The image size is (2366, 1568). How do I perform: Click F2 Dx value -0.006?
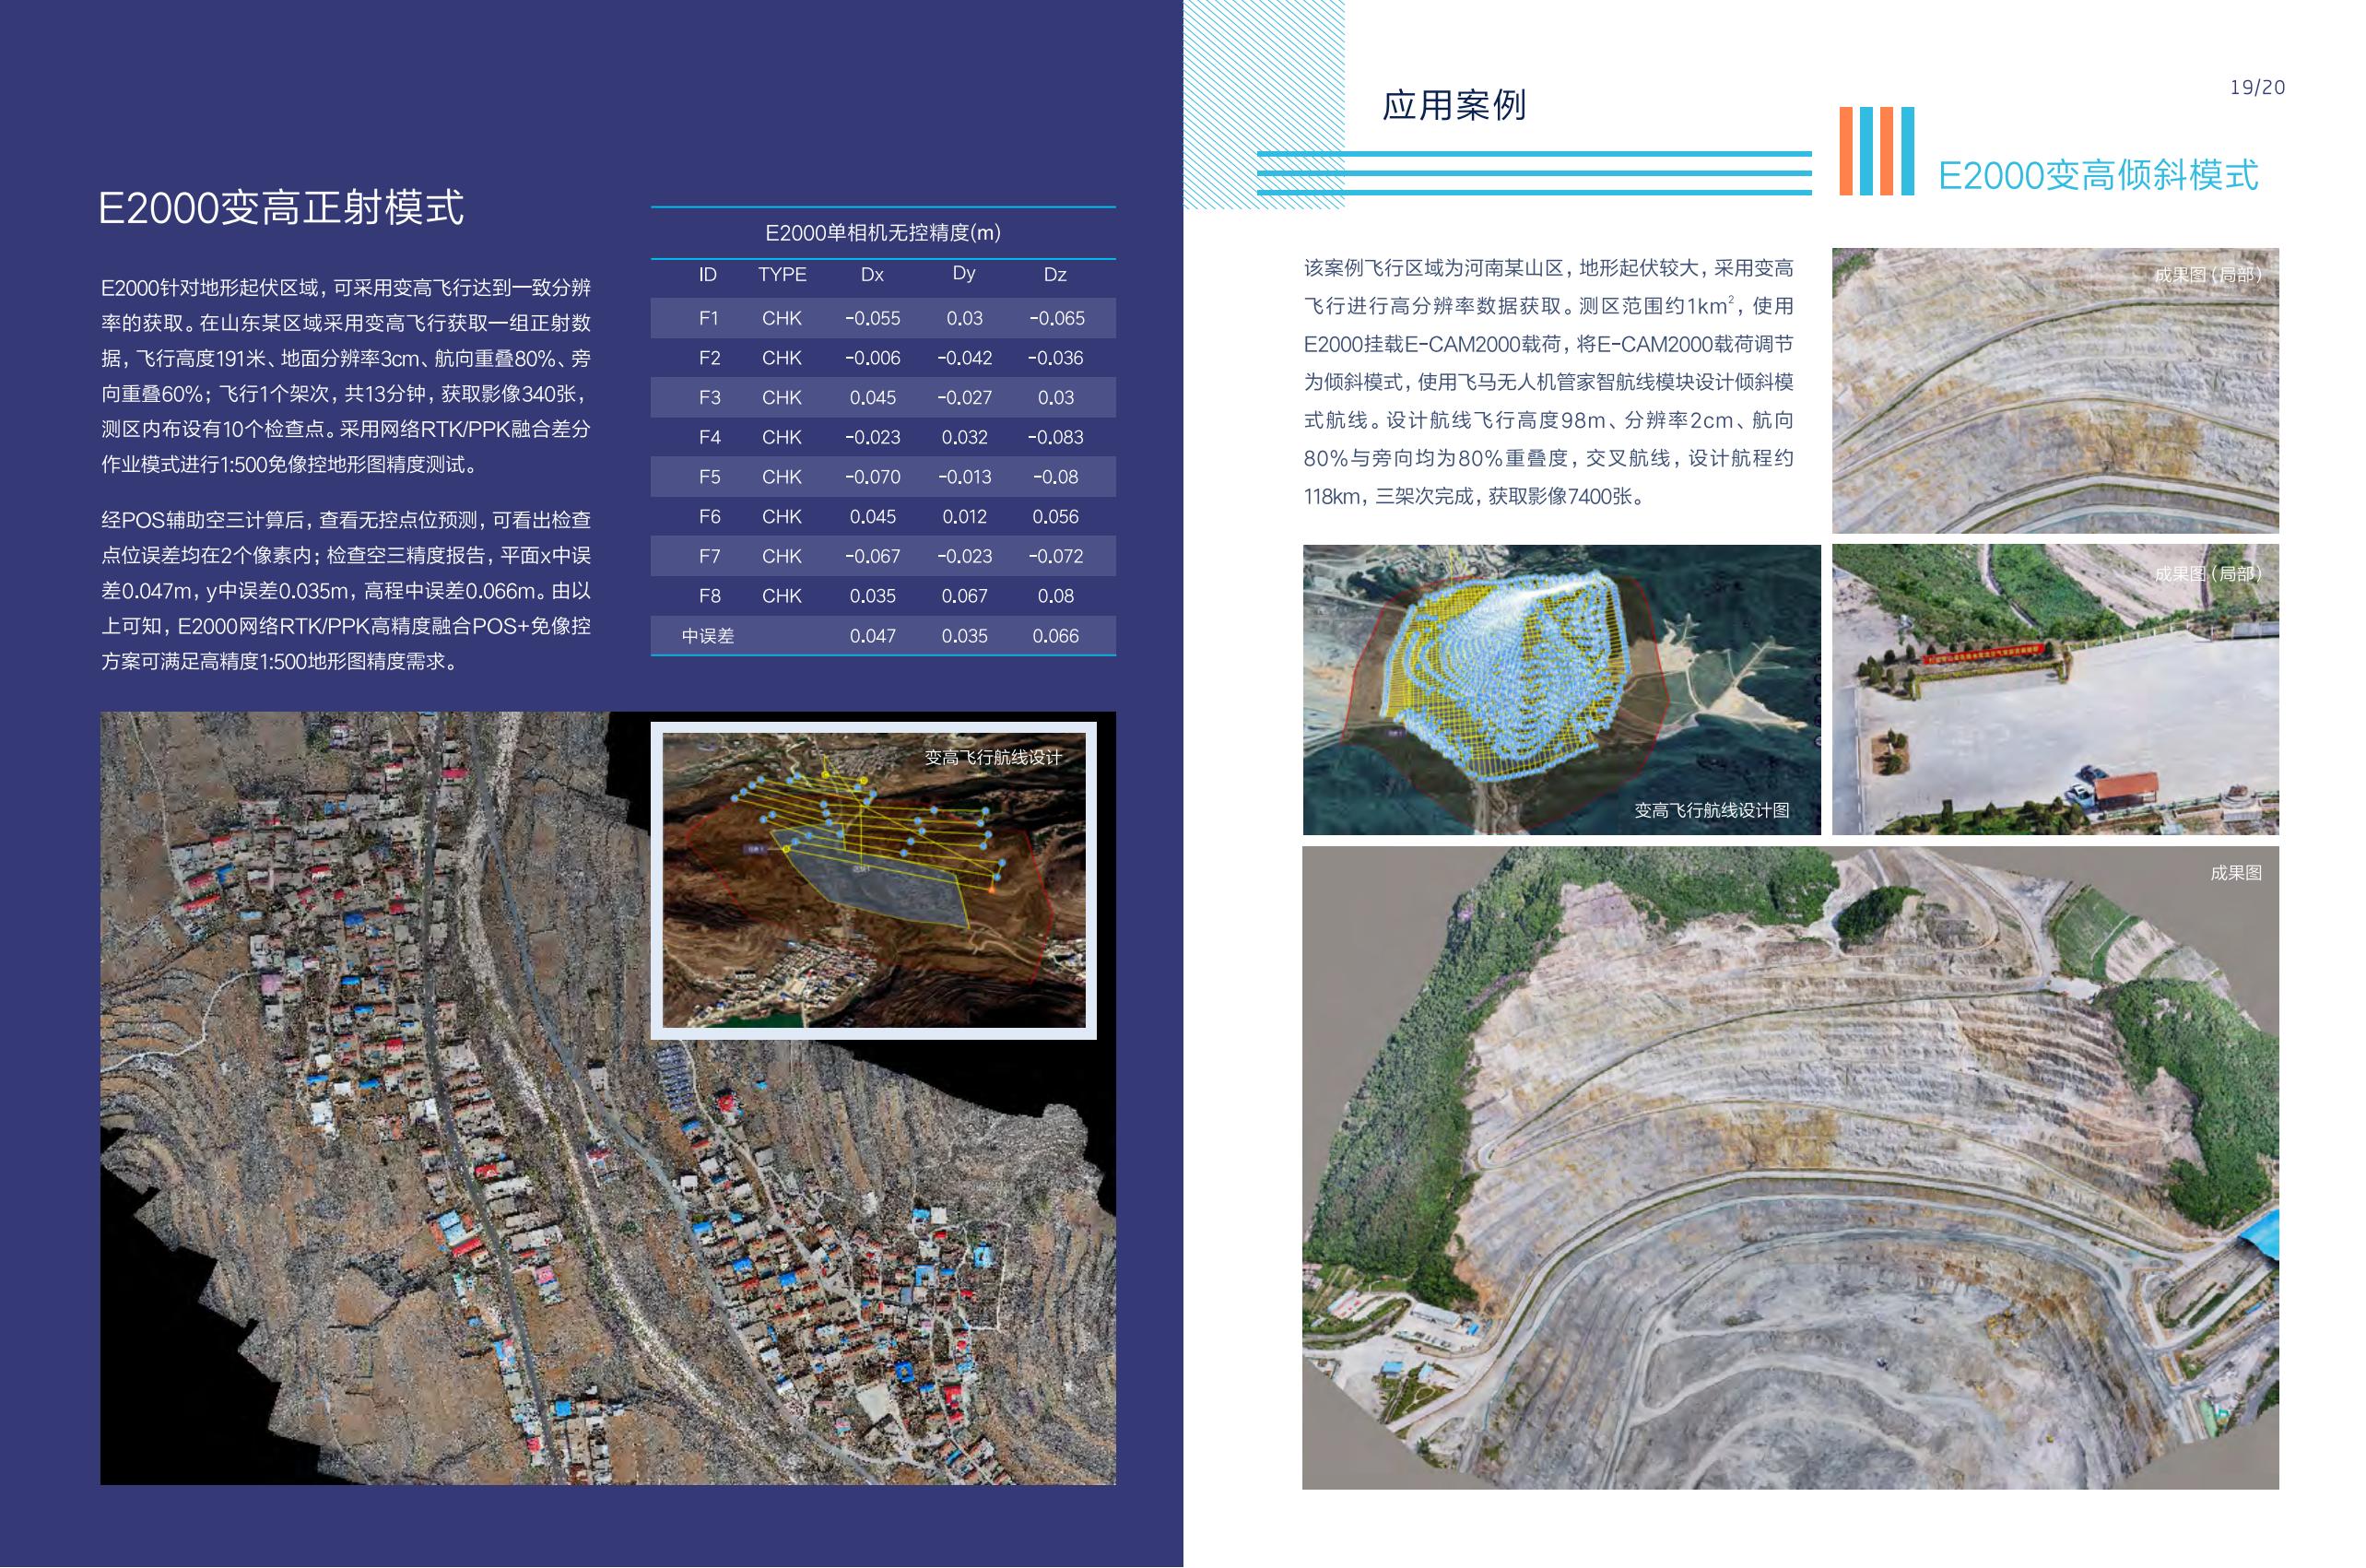pyautogui.click(x=873, y=358)
